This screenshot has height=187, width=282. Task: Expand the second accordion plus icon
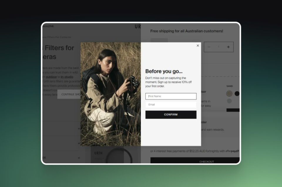pos(79,143)
